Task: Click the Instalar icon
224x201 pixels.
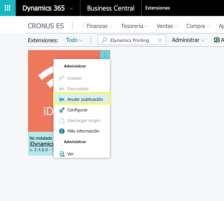Action: (62, 78)
